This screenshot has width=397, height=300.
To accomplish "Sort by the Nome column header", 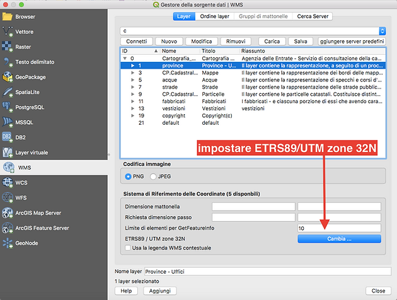I will pyautogui.click(x=180, y=51).
